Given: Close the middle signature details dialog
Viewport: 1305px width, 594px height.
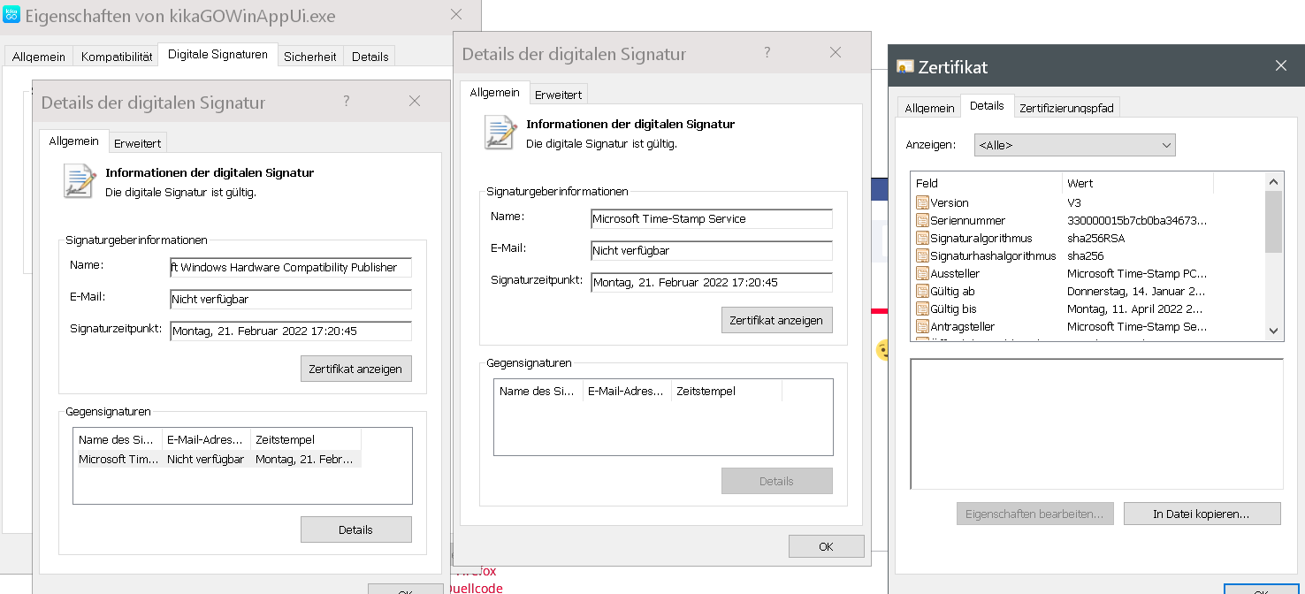Looking at the screenshot, I should (836, 53).
